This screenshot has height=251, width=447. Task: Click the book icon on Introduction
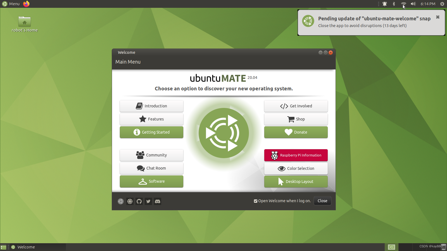(139, 106)
